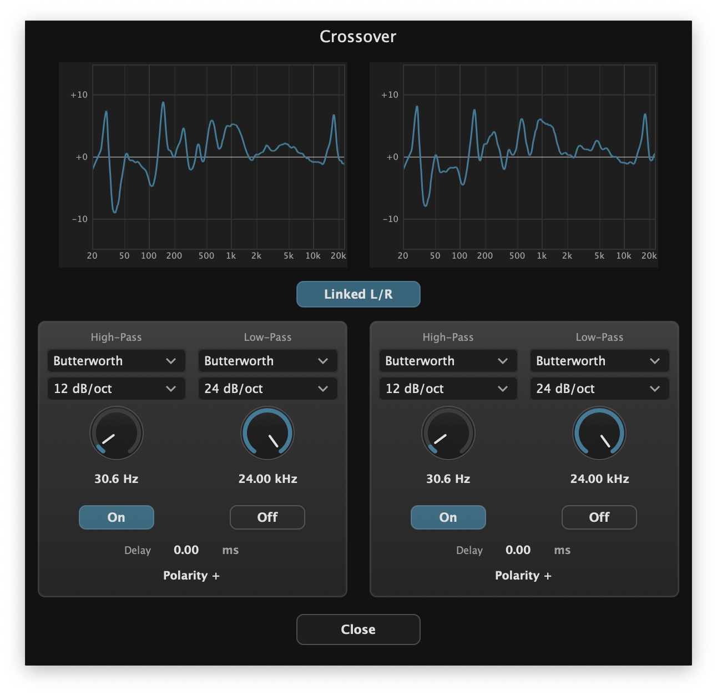
Task: Flip left channel Polarity + setting
Action: point(191,576)
